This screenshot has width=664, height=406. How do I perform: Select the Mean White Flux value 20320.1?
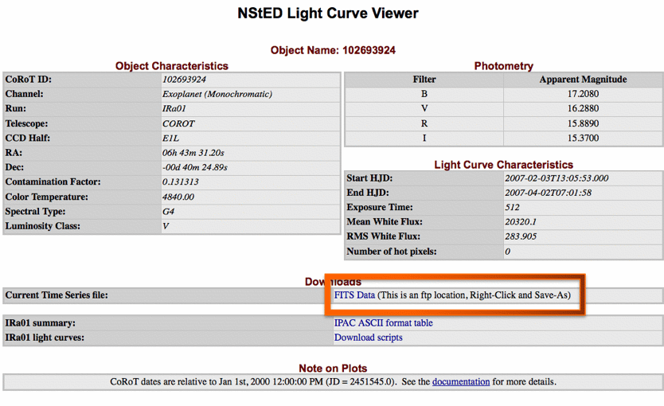pyautogui.click(x=521, y=222)
